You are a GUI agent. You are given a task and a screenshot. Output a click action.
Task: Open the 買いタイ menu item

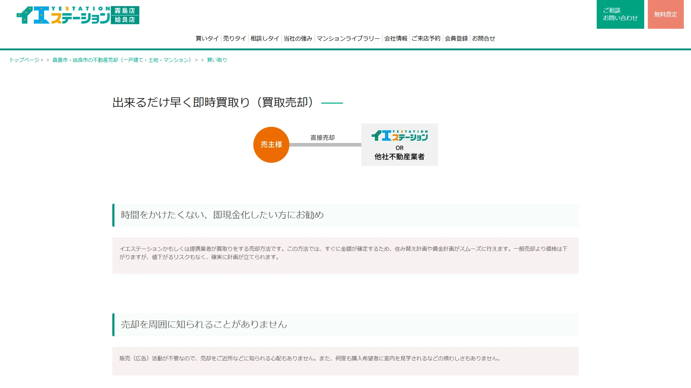[x=207, y=38]
